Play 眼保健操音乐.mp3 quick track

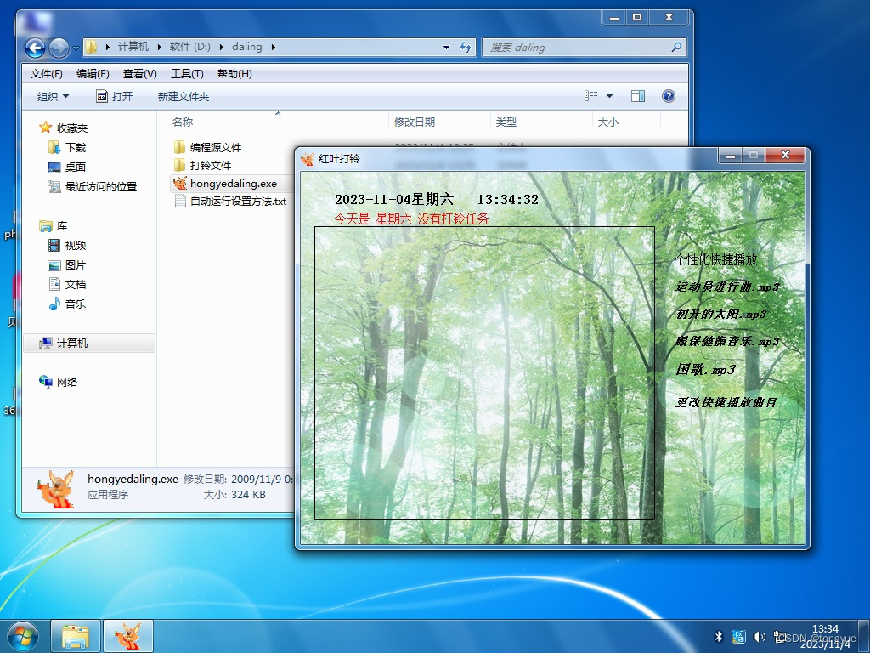(x=727, y=342)
